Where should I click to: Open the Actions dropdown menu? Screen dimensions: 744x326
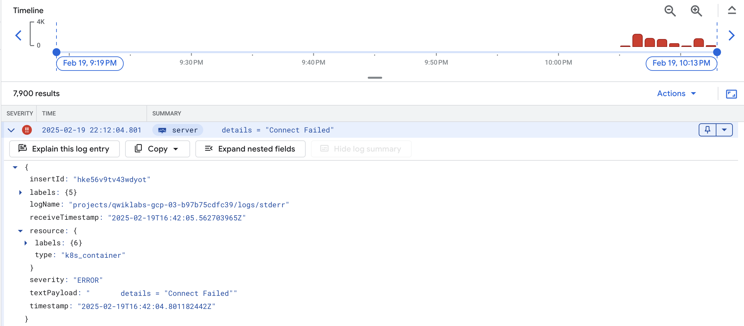(x=676, y=93)
